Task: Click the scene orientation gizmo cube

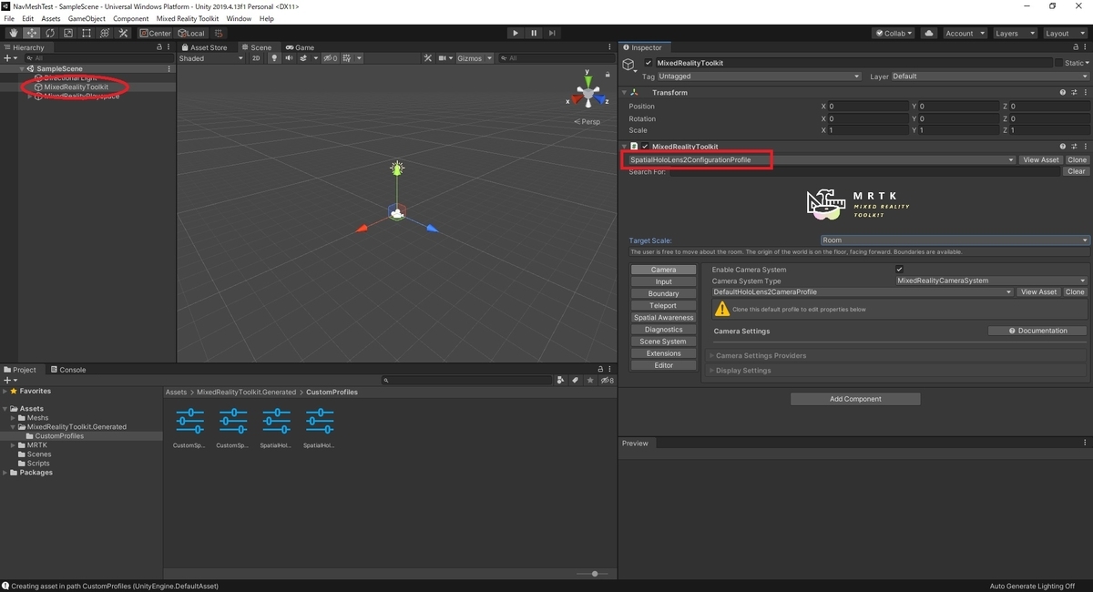Action: point(588,94)
